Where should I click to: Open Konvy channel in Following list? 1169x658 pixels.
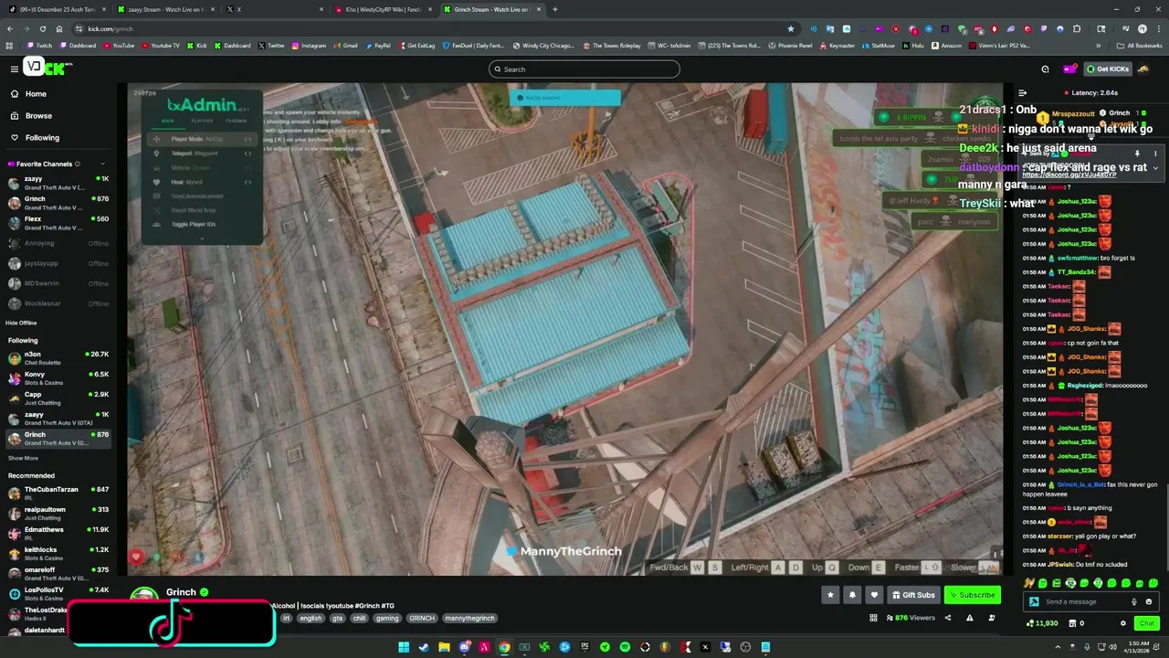(59, 377)
